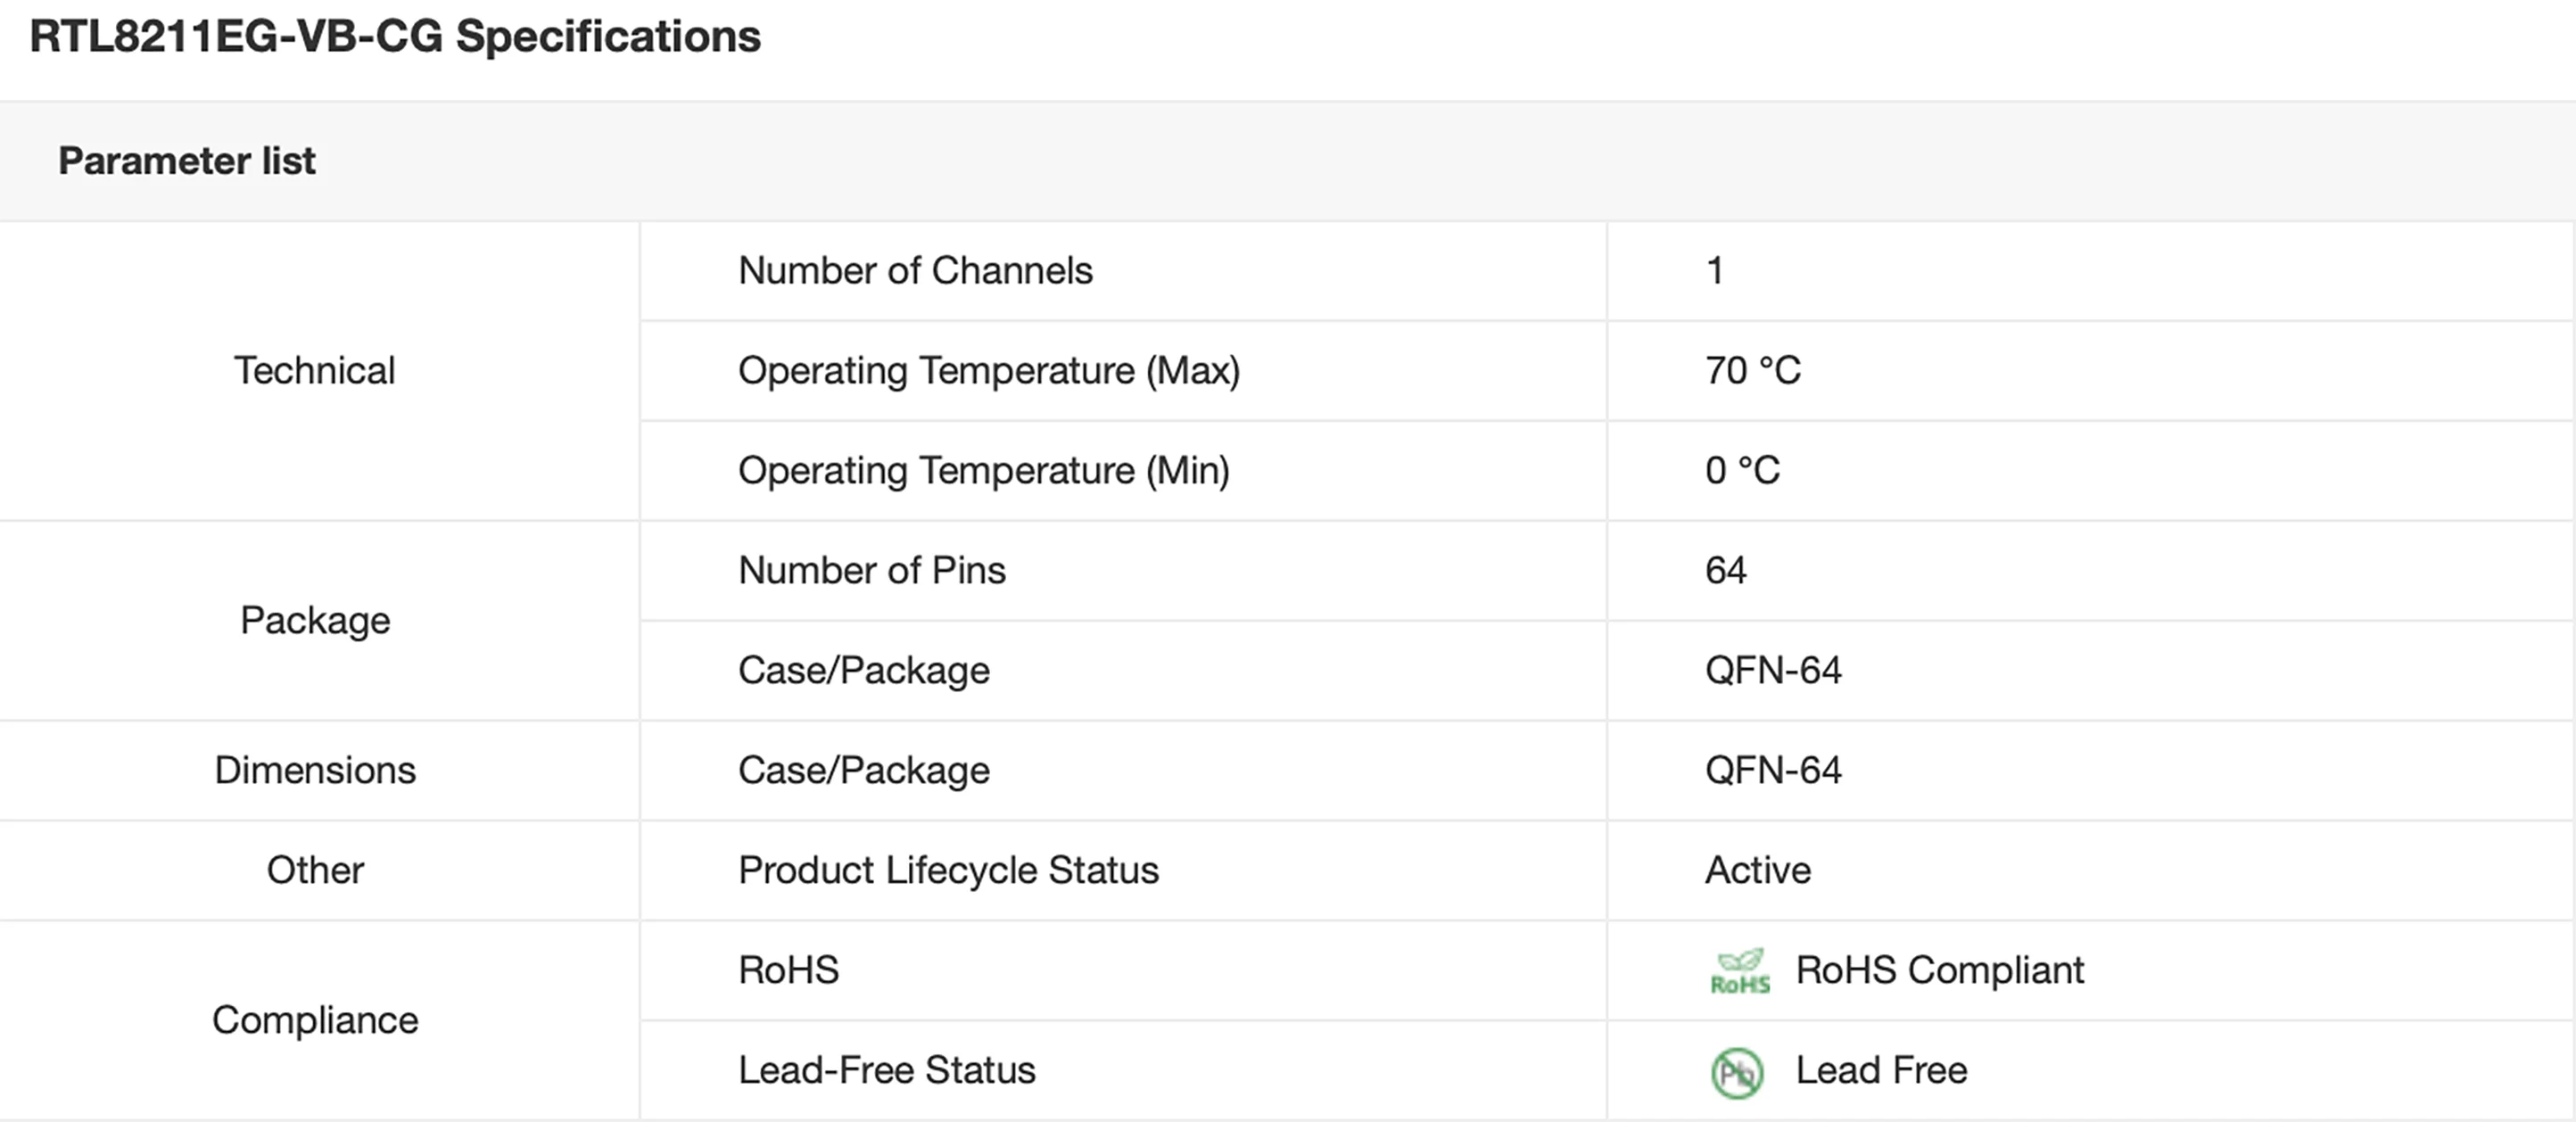
Task: Click the Operating Temperature (Max) label
Action: click(x=989, y=371)
